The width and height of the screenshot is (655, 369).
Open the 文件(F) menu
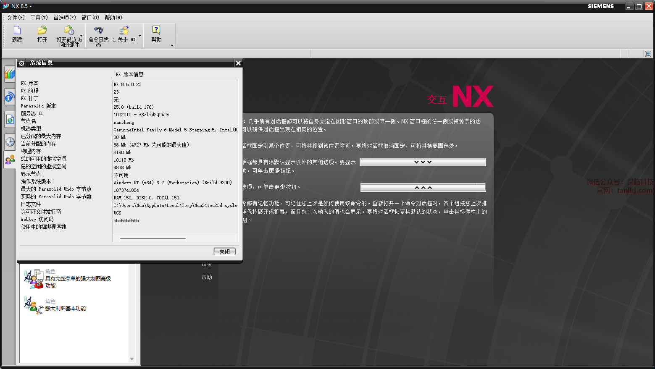tap(16, 18)
